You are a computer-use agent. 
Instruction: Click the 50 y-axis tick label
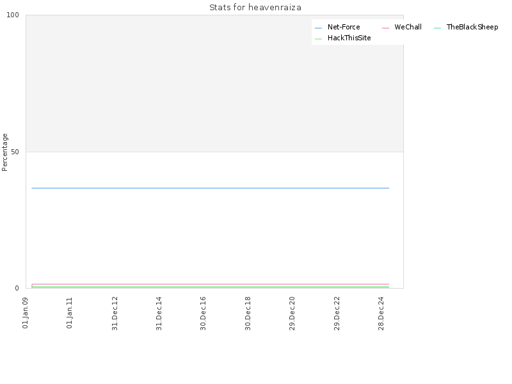pyautogui.click(x=15, y=152)
